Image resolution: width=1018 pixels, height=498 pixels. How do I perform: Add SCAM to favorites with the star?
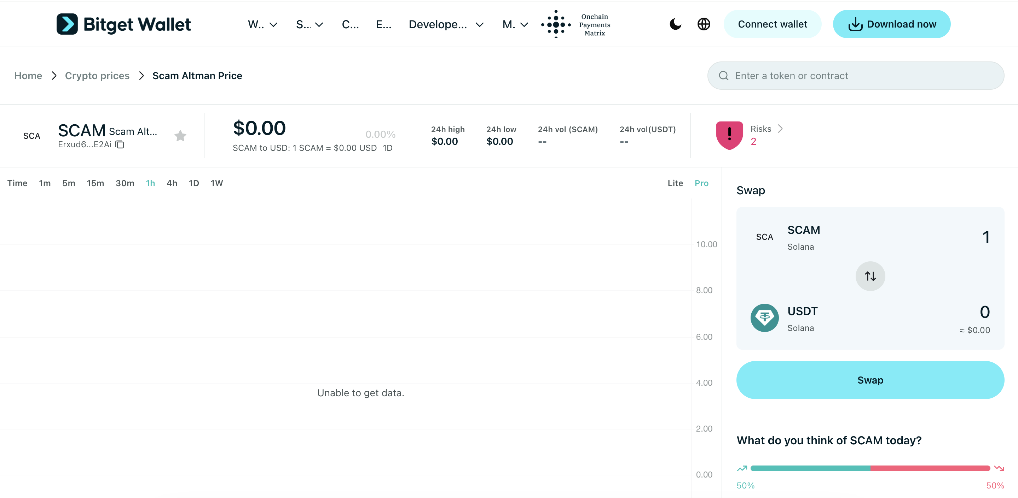[x=180, y=136]
